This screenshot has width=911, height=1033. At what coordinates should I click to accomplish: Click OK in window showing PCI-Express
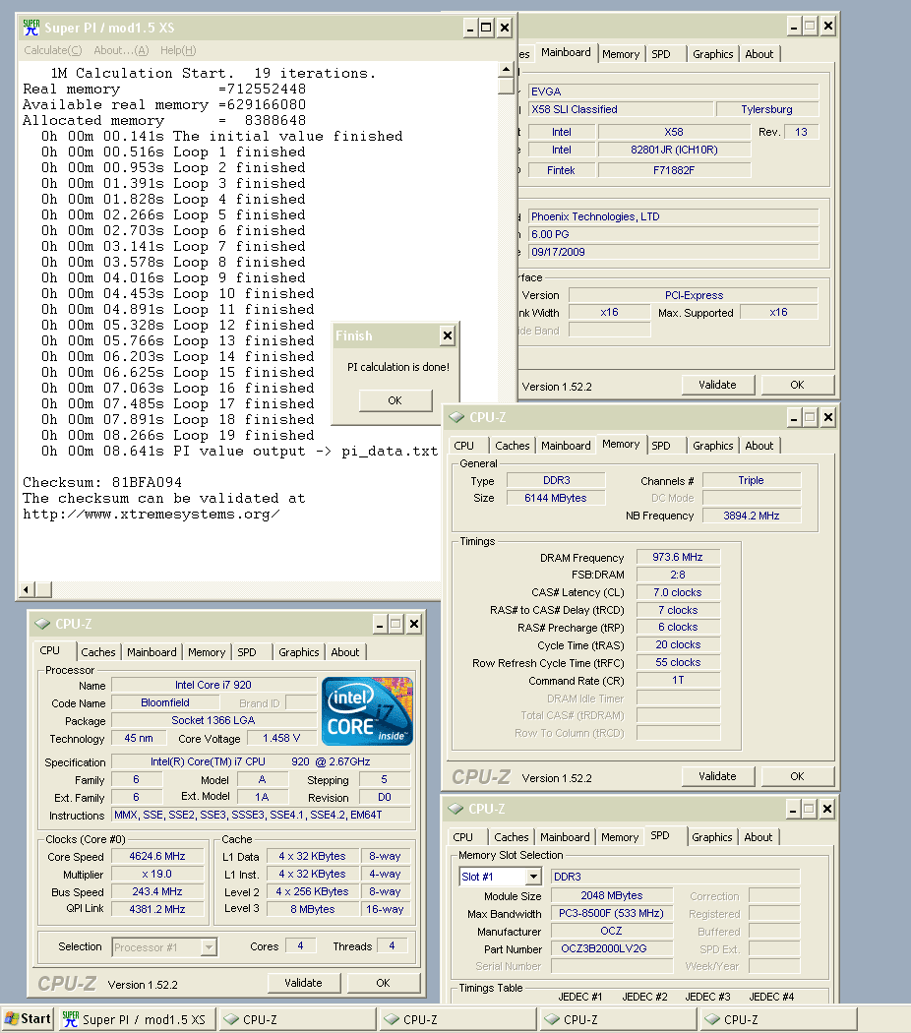tap(798, 385)
